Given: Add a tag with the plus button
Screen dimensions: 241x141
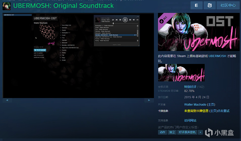Looking at the screenshot, I should (200, 132).
